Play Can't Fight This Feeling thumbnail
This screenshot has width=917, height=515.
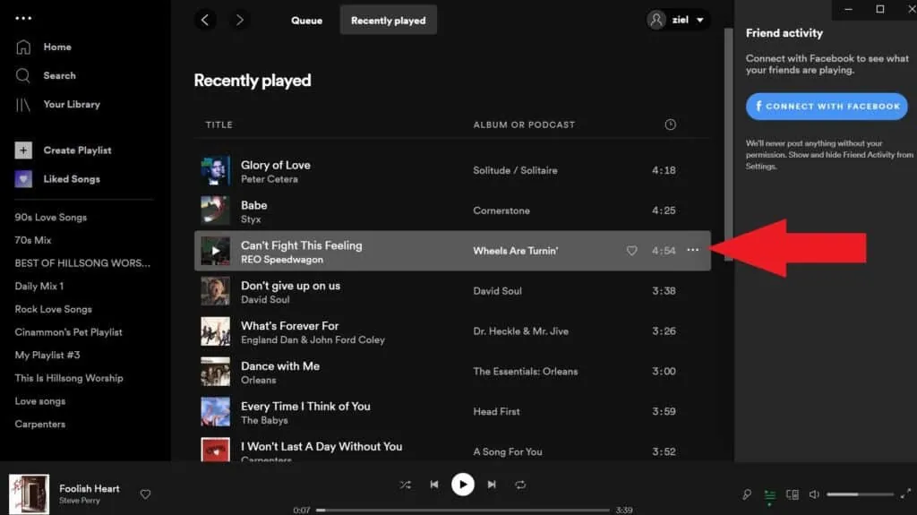pyautogui.click(x=215, y=251)
